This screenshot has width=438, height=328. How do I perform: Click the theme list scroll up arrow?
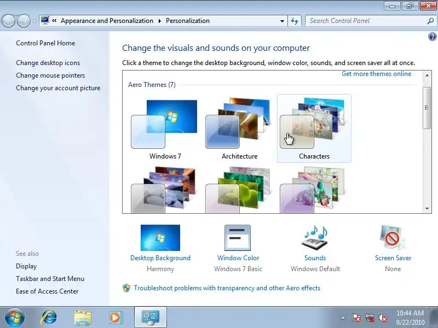[x=427, y=75]
